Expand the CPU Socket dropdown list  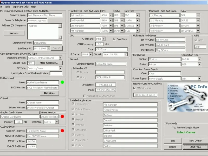coord(126,54)
